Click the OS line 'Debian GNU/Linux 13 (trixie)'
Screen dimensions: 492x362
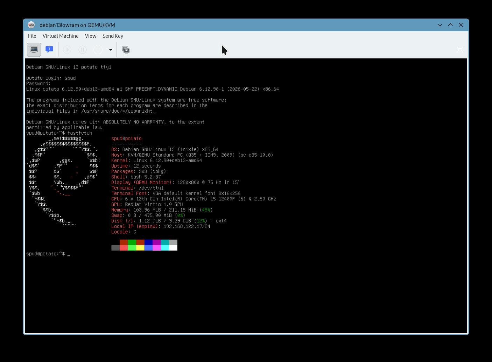pos(165,149)
